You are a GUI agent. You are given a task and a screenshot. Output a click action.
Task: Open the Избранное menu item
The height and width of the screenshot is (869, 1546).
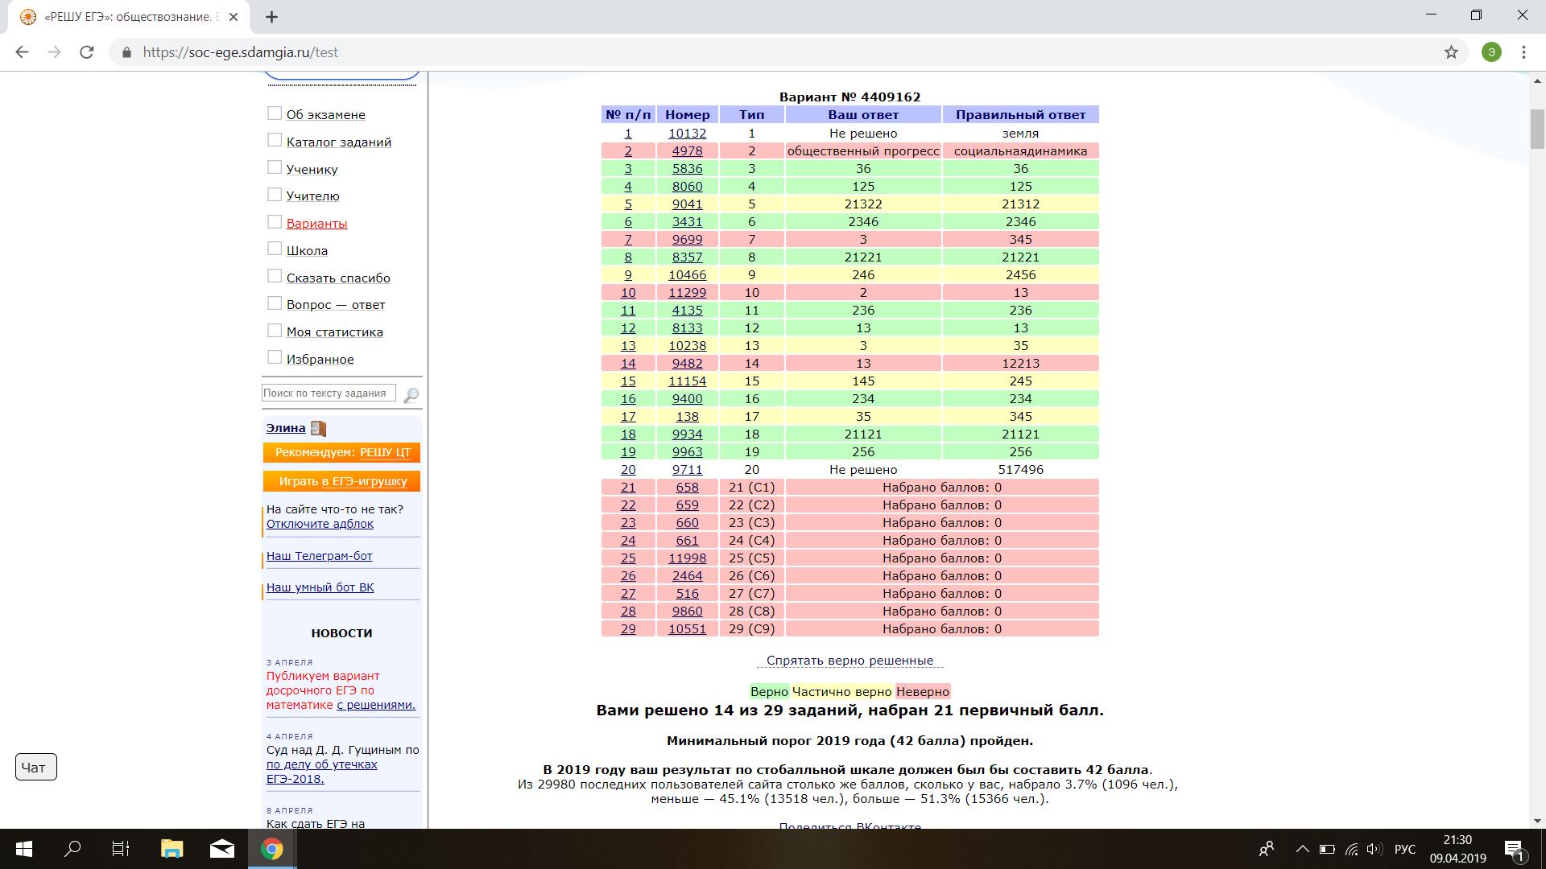tap(320, 360)
